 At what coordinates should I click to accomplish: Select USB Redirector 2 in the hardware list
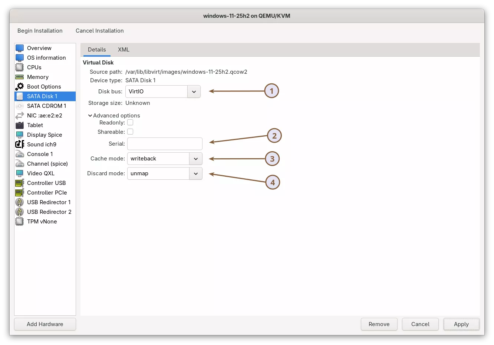point(45,212)
